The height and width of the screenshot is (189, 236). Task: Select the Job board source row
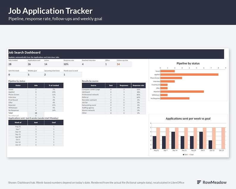114,92
